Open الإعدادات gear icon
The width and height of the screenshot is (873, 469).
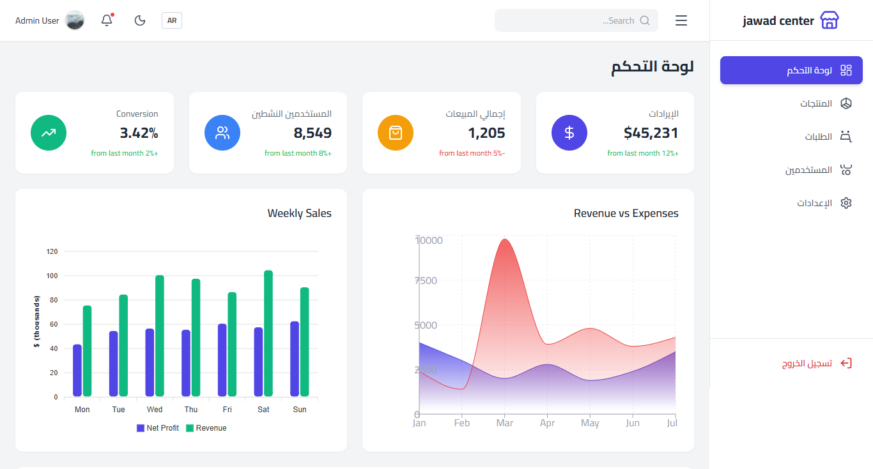[x=846, y=203]
